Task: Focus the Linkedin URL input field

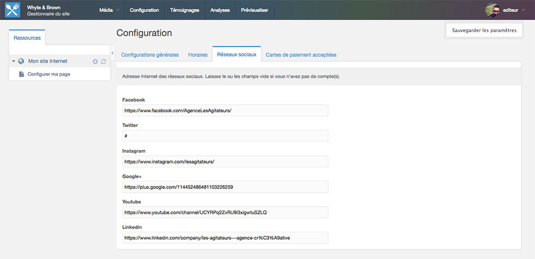Action: [x=225, y=238]
